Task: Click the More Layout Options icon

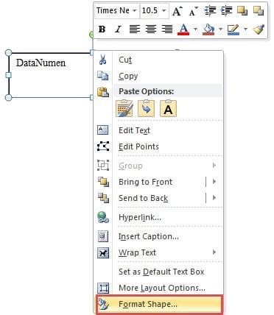Action: pyautogui.click(x=103, y=288)
